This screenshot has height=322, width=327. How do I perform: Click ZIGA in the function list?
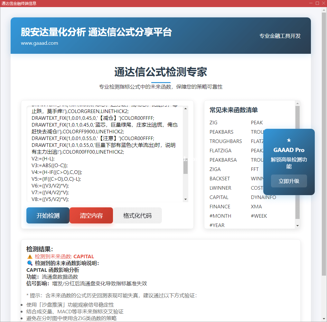tap(215, 169)
